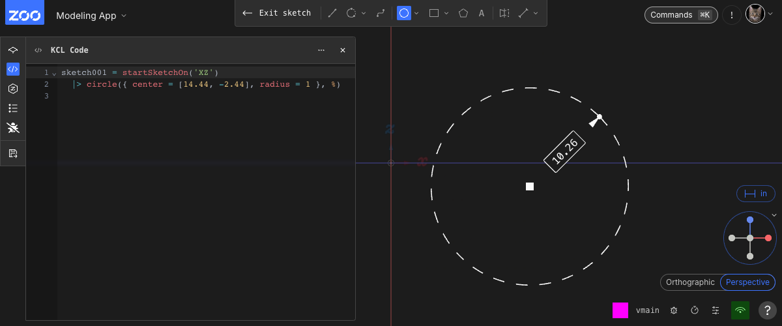The width and height of the screenshot is (782, 326).
Task: Click the Exit sketch button
Action: pyautogui.click(x=276, y=13)
